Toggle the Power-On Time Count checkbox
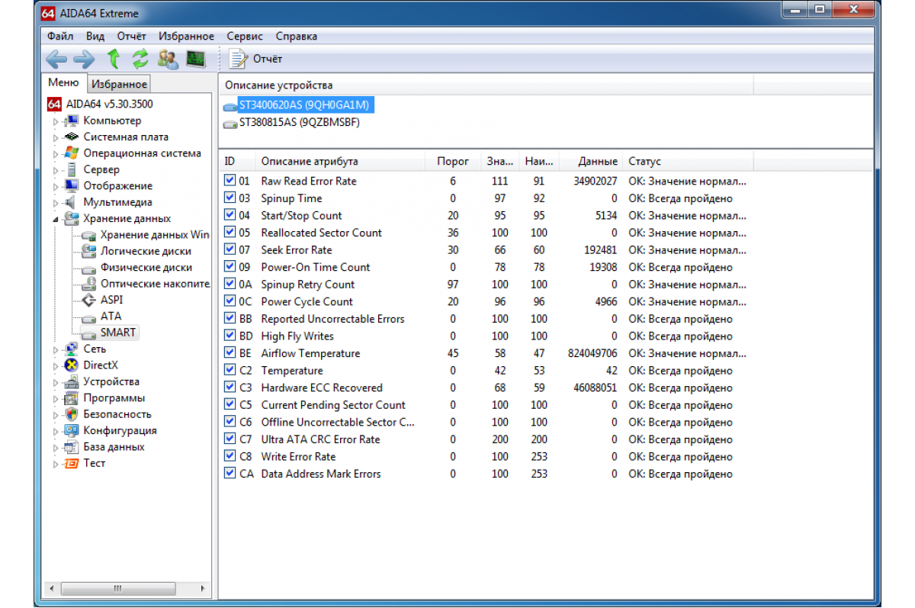 (x=230, y=267)
